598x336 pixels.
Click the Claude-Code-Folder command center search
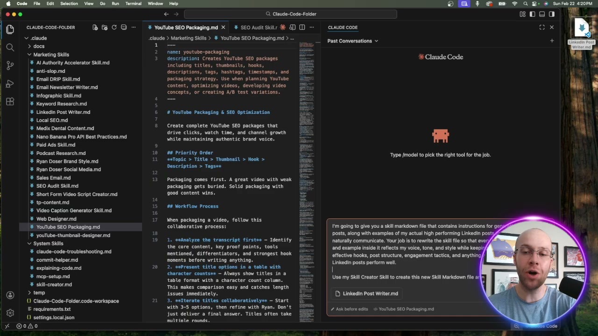coord(290,14)
